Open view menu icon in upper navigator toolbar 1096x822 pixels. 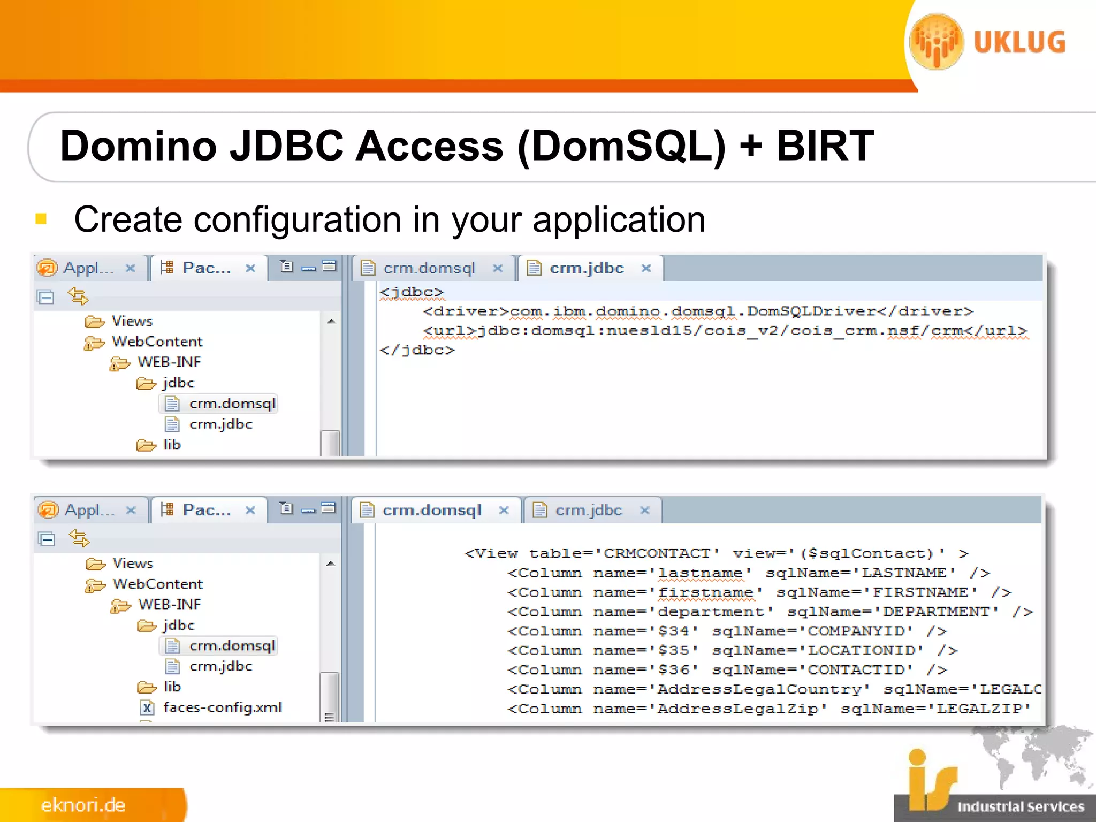[x=287, y=266]
